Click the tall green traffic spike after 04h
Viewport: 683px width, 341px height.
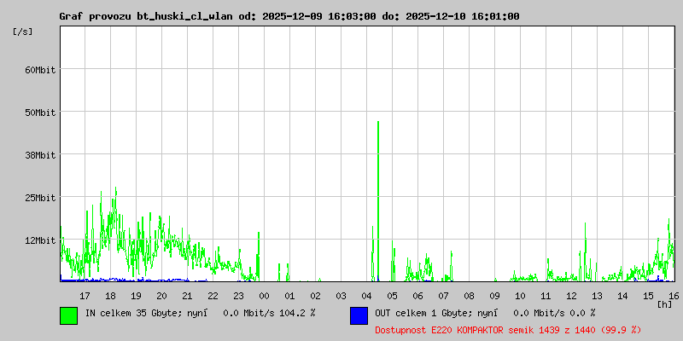pos(378,201)
